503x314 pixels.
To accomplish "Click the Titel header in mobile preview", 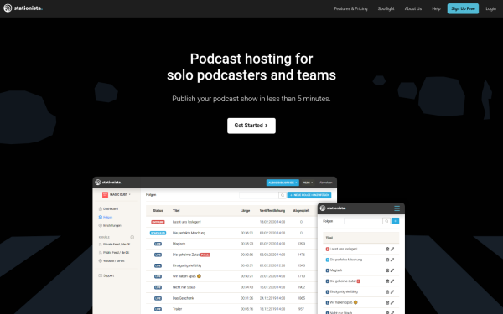I will tap(329, 238).
